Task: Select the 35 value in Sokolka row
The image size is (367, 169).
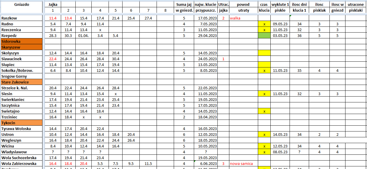Action: click(x=299, y=70)
